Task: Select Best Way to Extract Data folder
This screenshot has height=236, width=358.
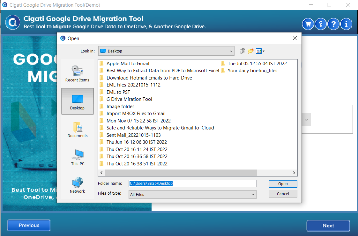Action: pos(159,71)
